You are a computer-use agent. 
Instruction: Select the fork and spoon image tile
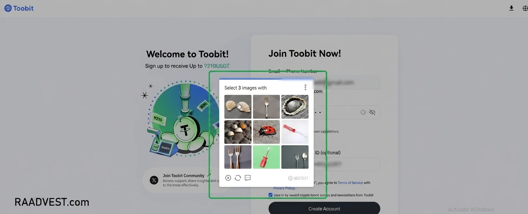click(295, 157)
